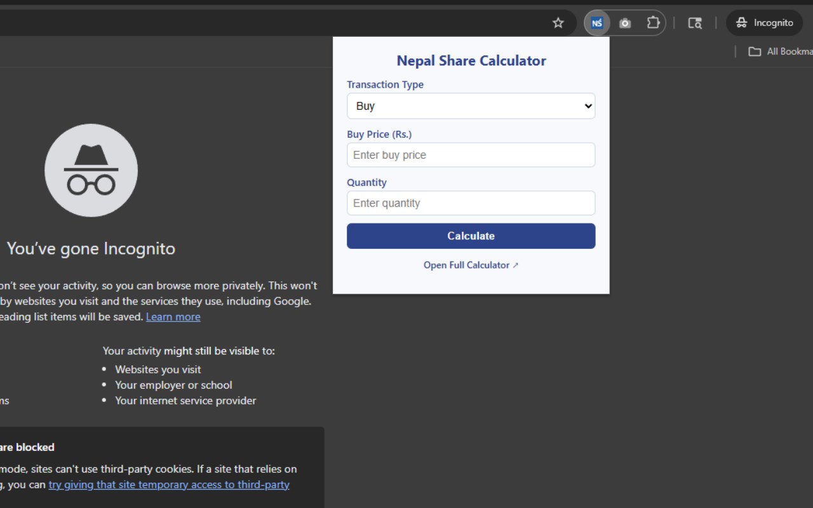Click the camera screenshot extension icon

625,23
